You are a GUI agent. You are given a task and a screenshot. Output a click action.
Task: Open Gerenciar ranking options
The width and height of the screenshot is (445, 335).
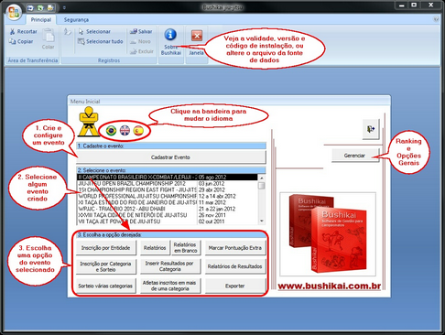coord(355,156)
